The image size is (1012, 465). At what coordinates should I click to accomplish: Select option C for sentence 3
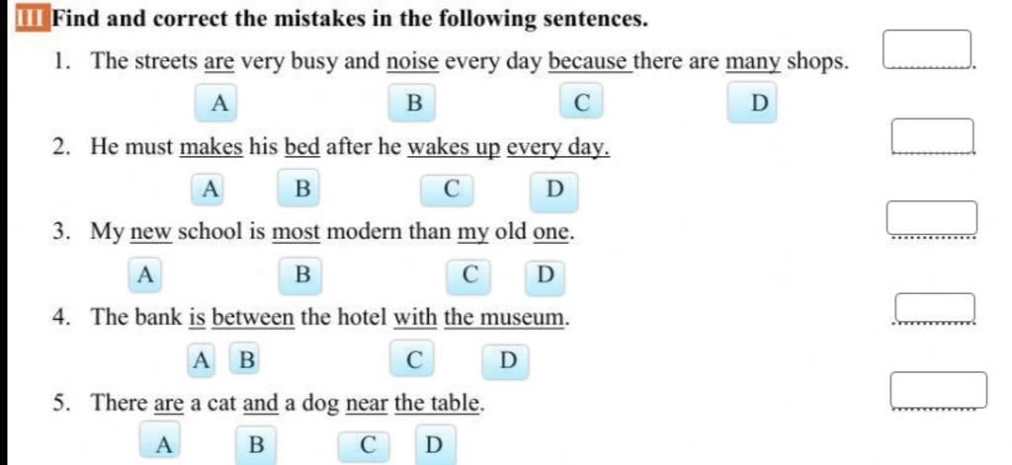[470, 274]
